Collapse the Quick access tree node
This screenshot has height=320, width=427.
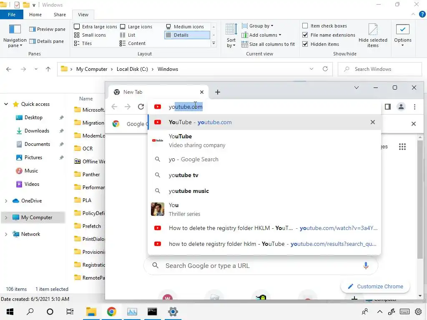[x=6, y=104]
